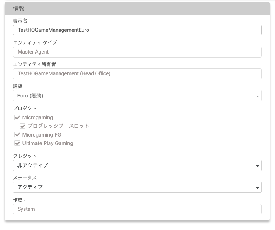Toggle the Microgaming checkbox
Screen dimensions: 275x230
click(x=17, y=118)
